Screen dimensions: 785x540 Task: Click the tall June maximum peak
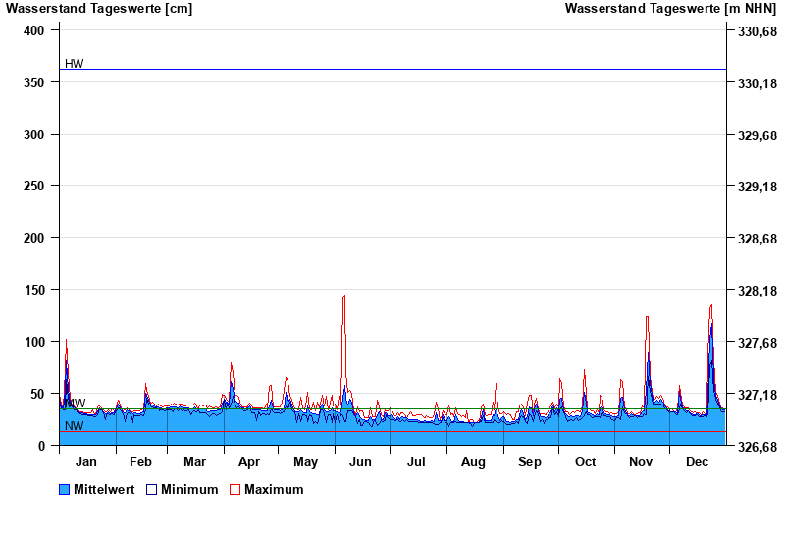(x=343, y=297)
